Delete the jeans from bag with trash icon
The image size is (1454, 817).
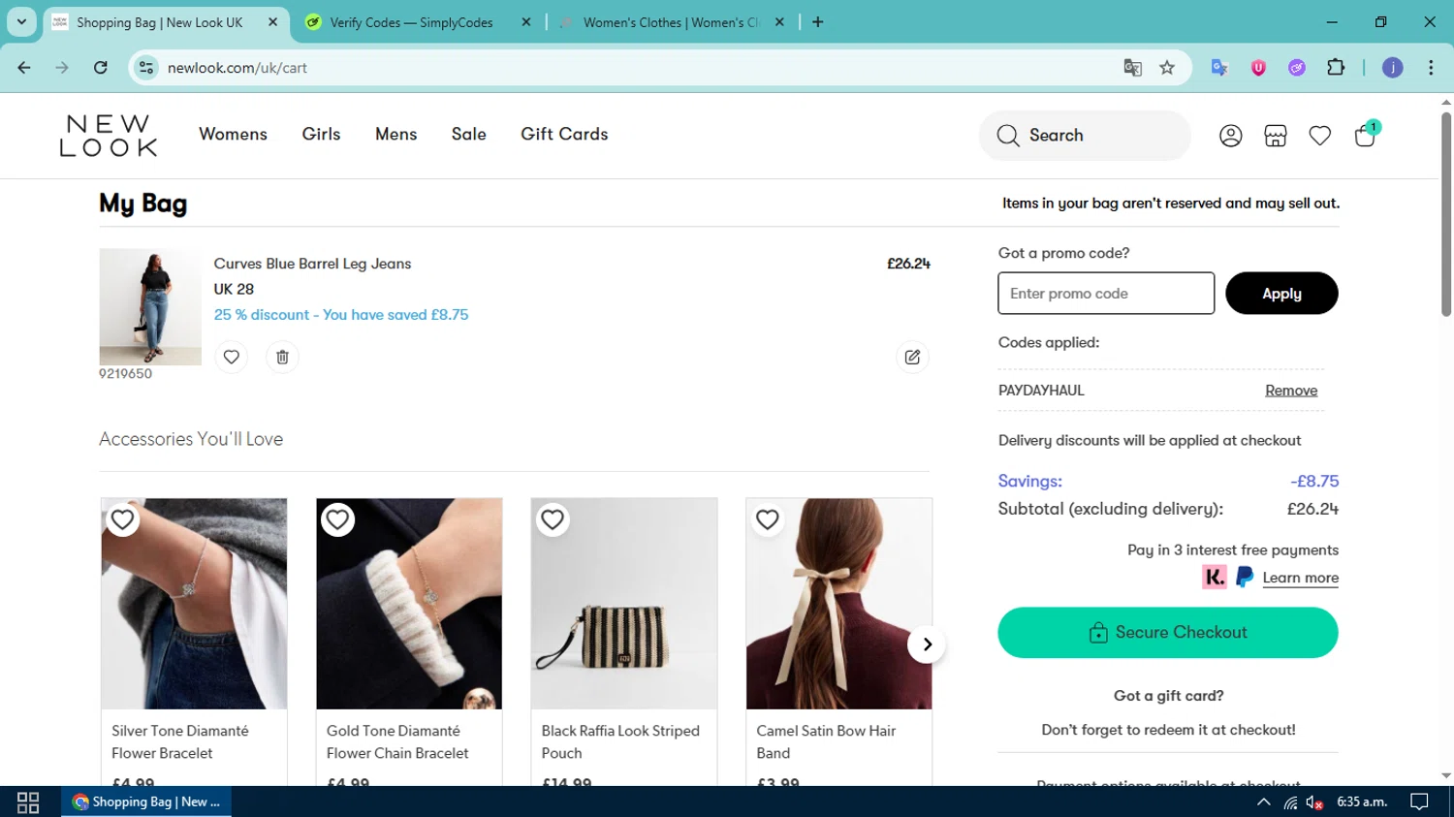click(282, 357)
